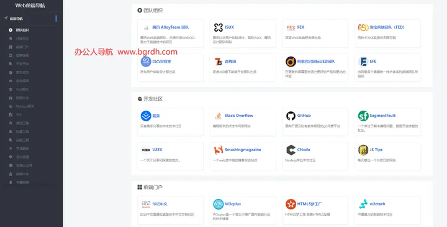This screenshot has height=227, width=447.
Task: Click the ISUX logo icon
Action: [219, 27]
